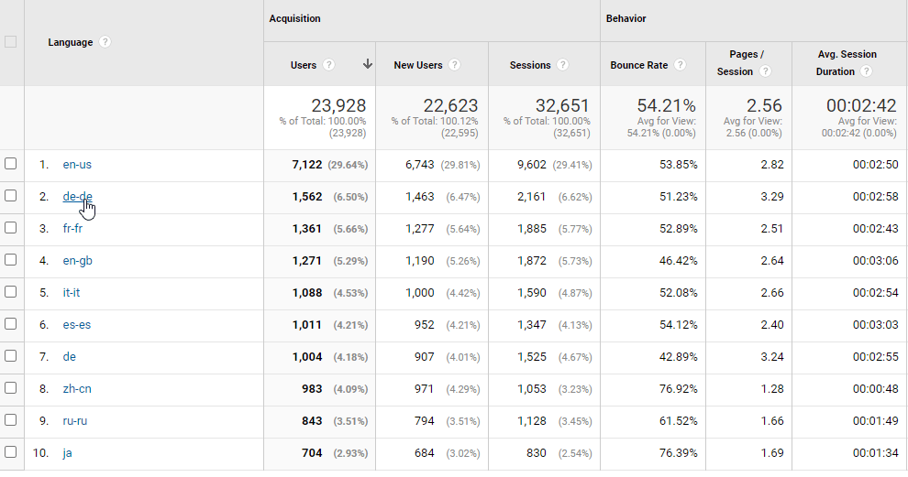
Task: Check the es-es row checkbox
Action: [10, 324]
